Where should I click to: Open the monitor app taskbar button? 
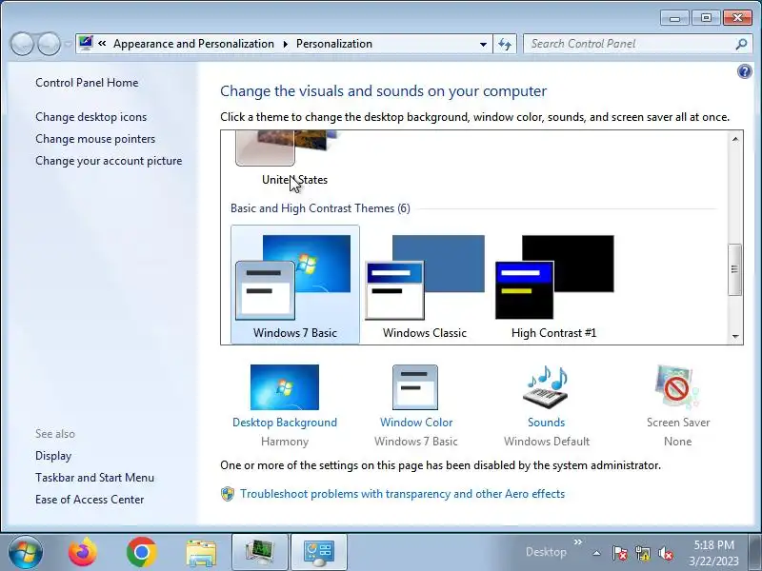click(260, 552)
